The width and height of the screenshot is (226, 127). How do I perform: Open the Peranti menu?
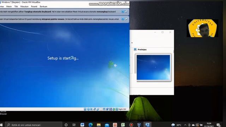click(x=34, y=6)
